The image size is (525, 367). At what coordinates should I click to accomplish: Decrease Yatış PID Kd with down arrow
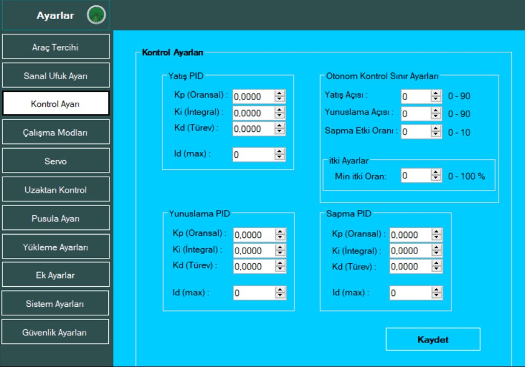coord(279,132)
